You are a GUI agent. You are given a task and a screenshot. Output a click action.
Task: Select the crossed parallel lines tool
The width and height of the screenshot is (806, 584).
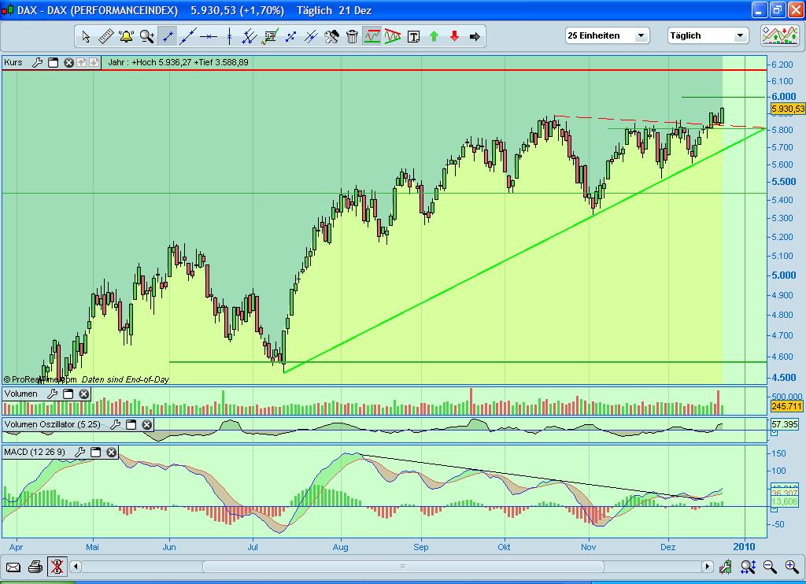311,36
